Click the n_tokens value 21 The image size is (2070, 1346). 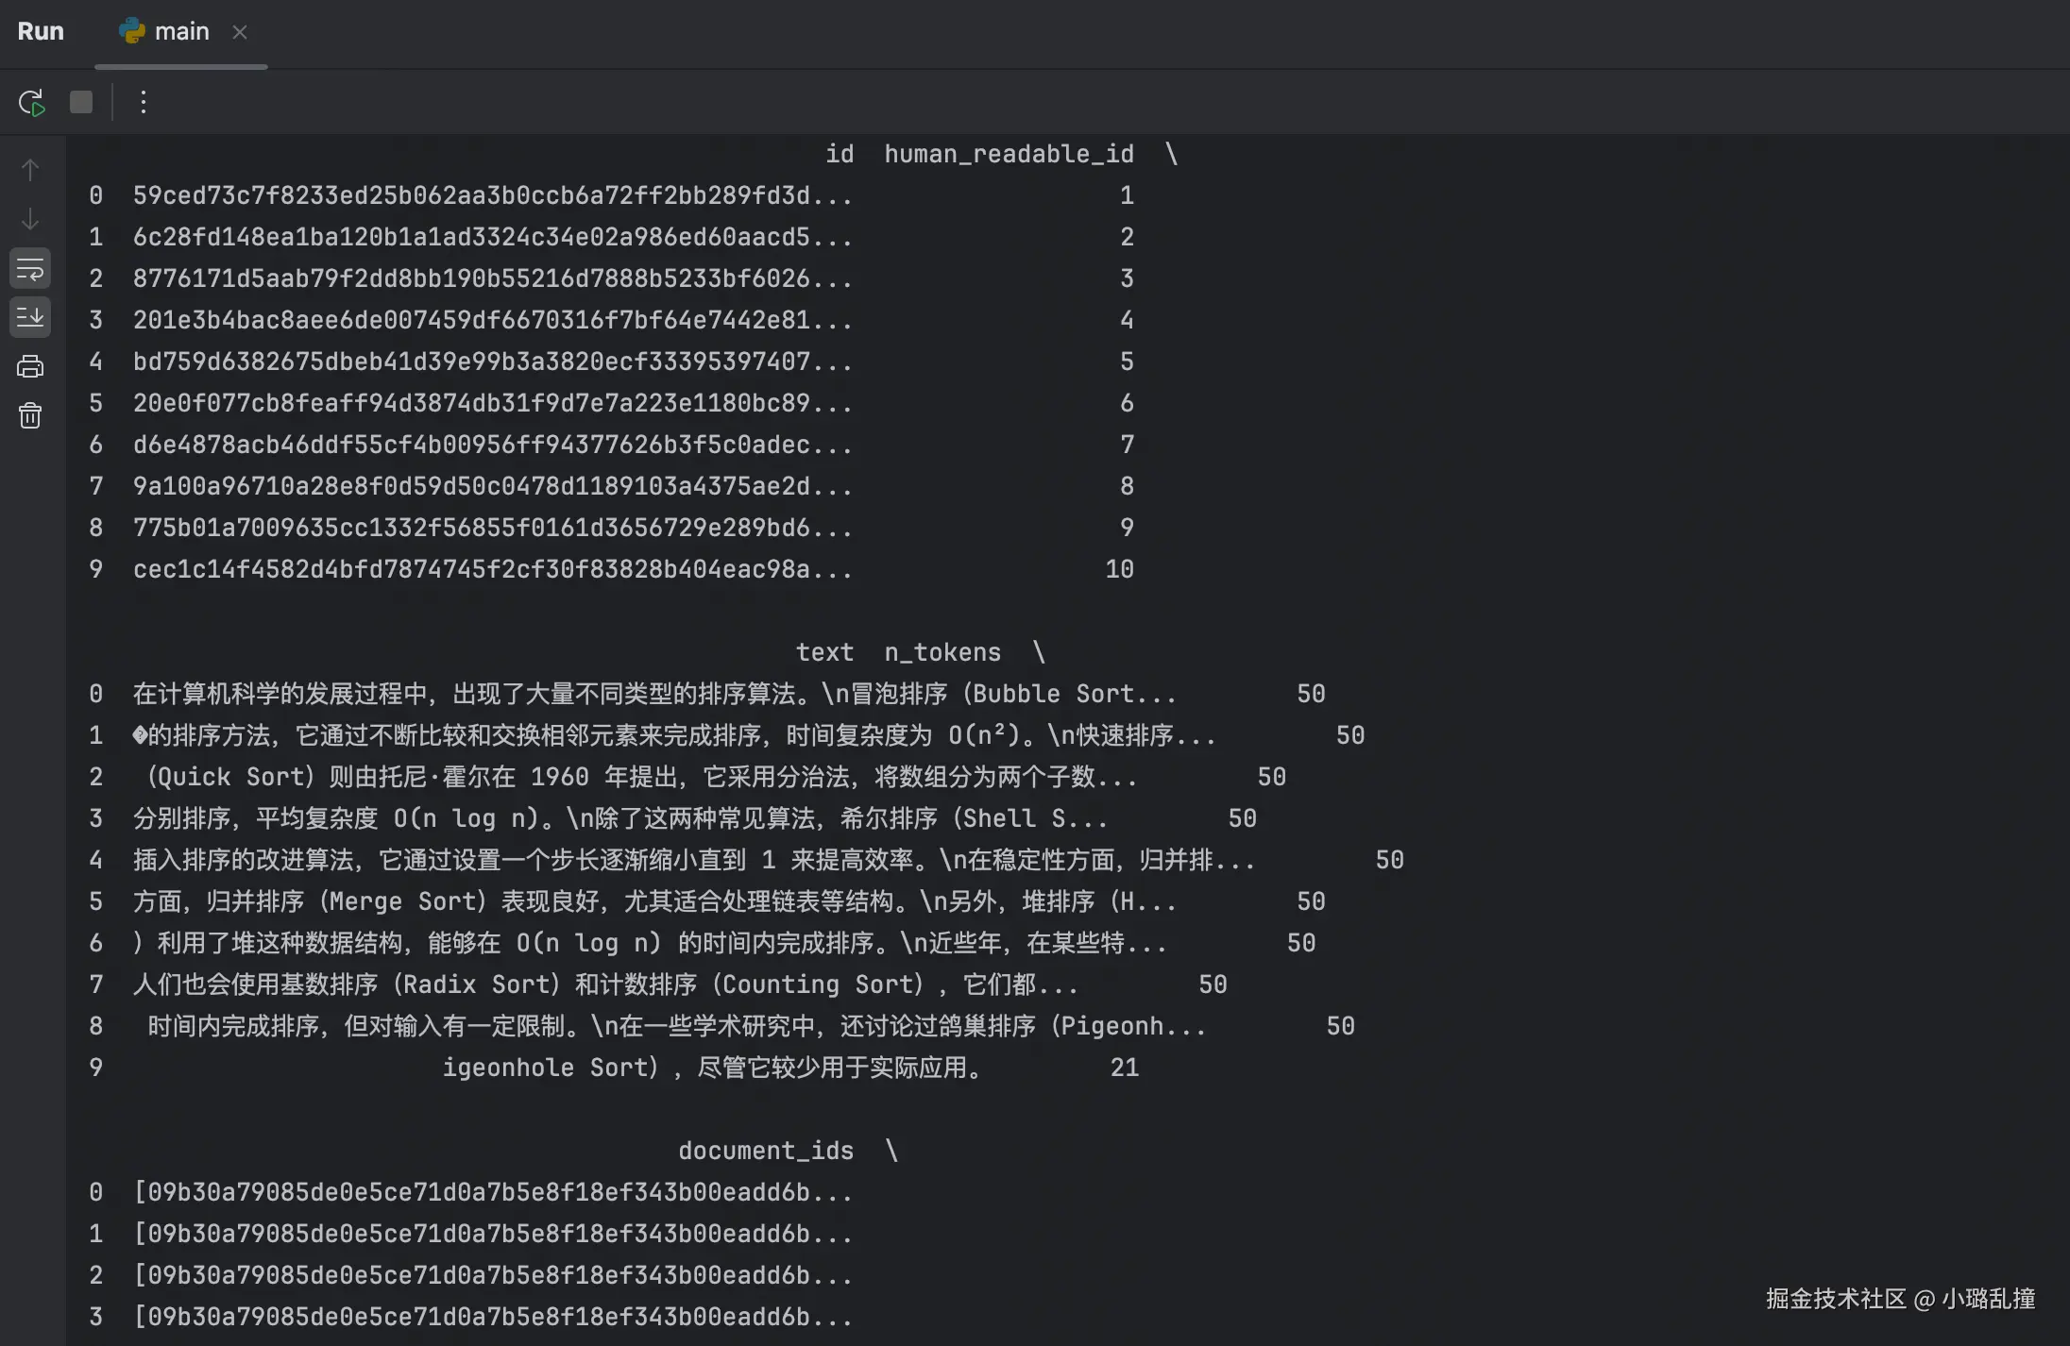(1124, 1068)
